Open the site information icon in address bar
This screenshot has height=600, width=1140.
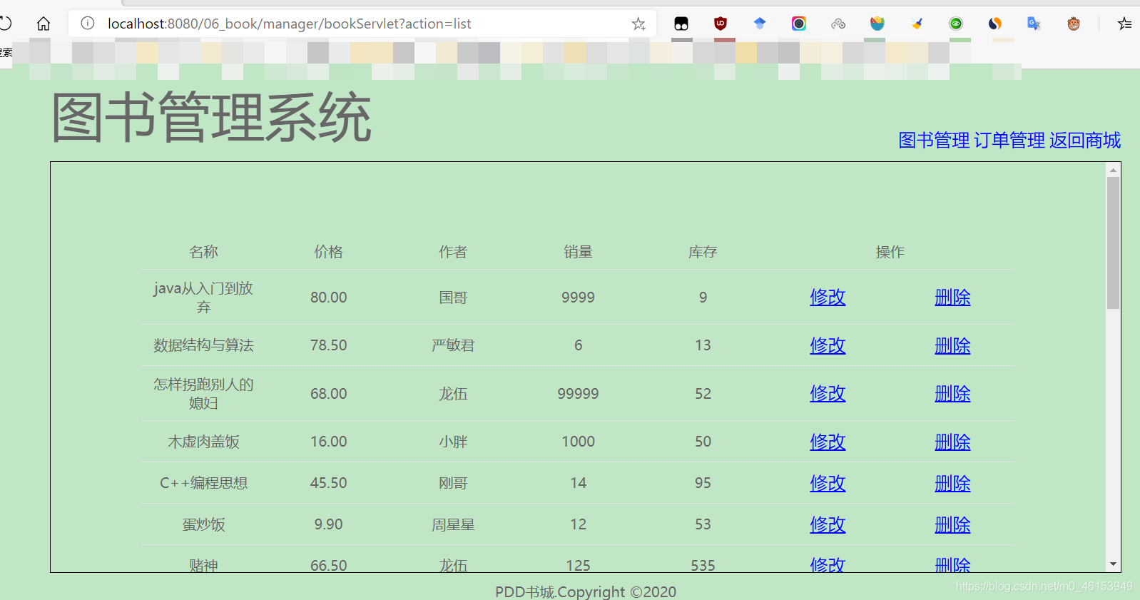tap(88, 24)
